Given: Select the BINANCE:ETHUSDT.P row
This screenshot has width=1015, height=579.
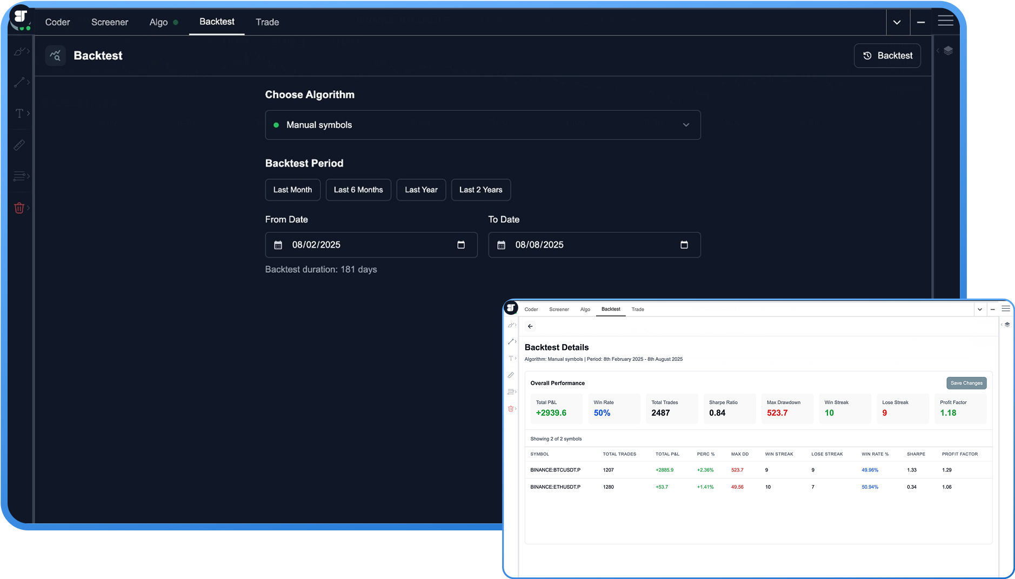Looking at the screenshot, I should click(x=758, y=487).
